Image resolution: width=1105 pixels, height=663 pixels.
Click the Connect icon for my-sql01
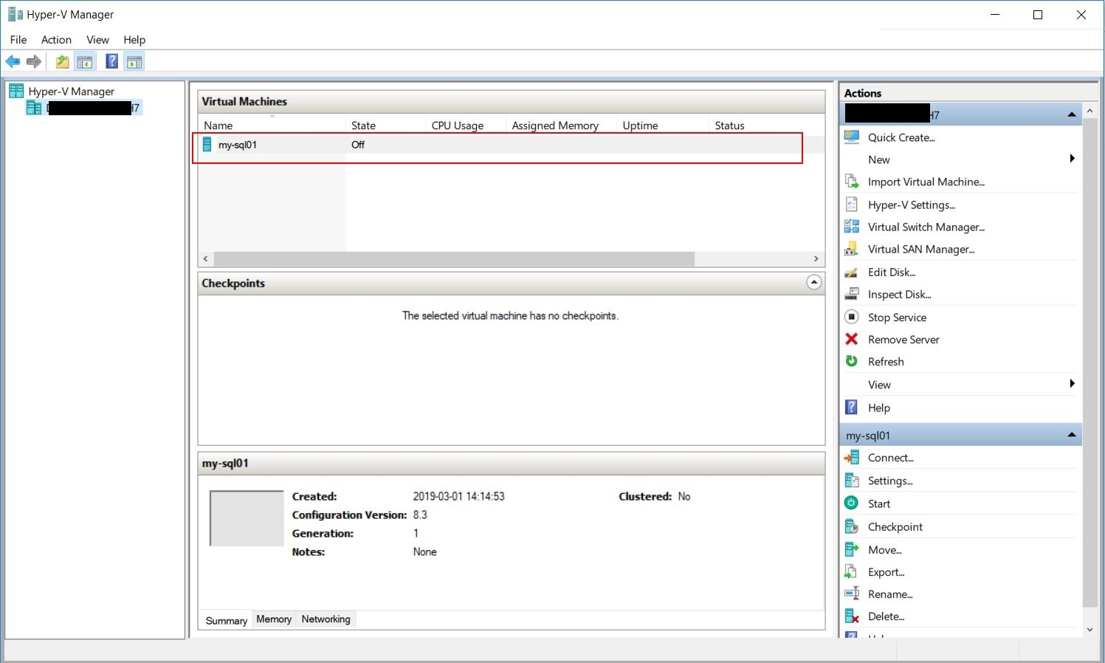point(852,458)
